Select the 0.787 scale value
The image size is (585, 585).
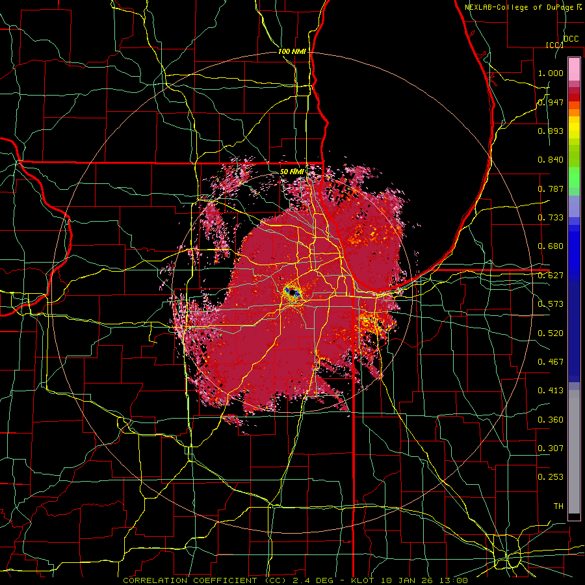coord(551,188)
